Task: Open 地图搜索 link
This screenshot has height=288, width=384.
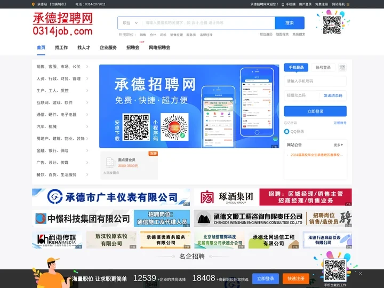Action: [x=282, y=35]
